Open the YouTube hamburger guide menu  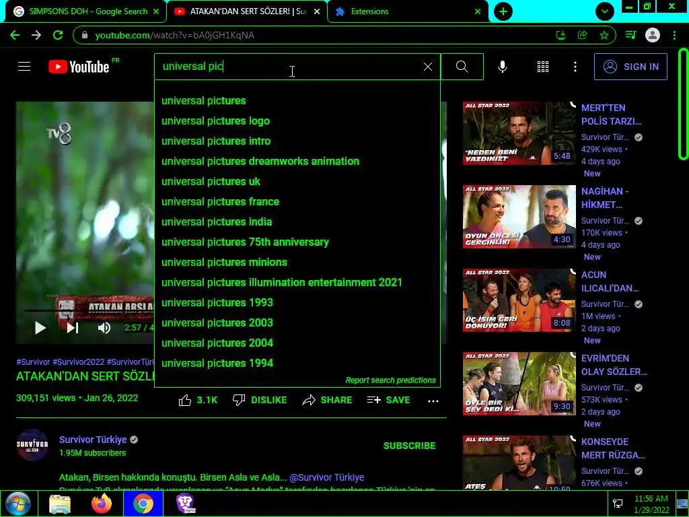pyautogui.click(x=24, y=67)
